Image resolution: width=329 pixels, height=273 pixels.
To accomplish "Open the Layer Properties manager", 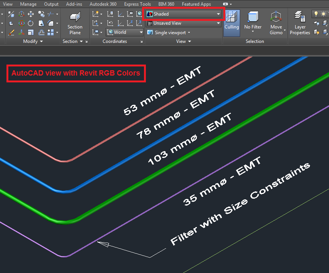I will click(x=300, y=22).
